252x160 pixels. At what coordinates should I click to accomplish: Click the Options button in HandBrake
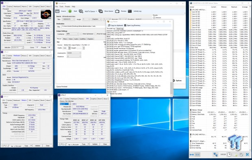[177, 81]
